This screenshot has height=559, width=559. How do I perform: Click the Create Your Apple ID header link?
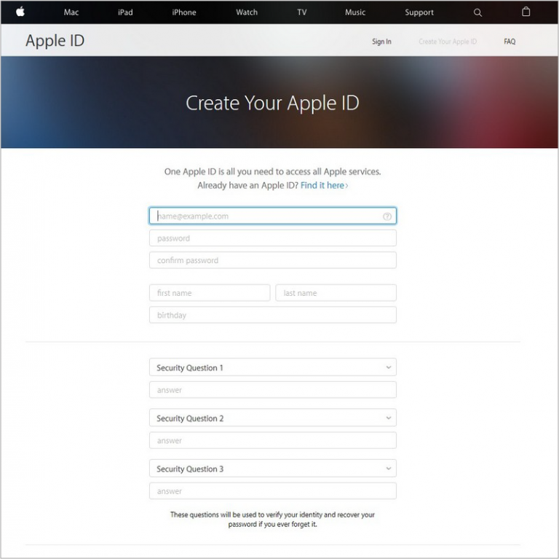pos(448,42)
